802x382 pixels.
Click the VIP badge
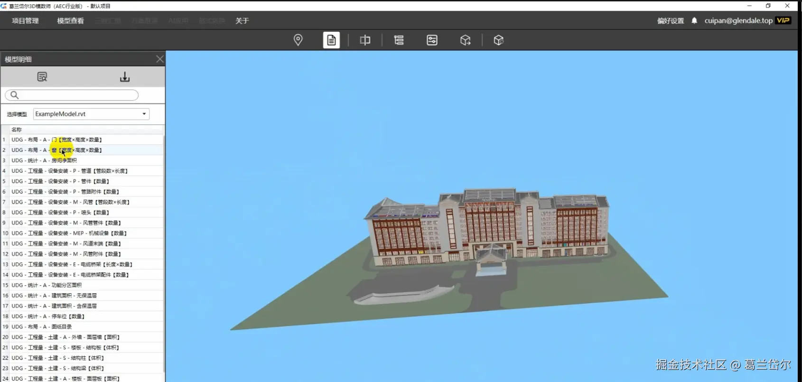(x=783, y=20)
